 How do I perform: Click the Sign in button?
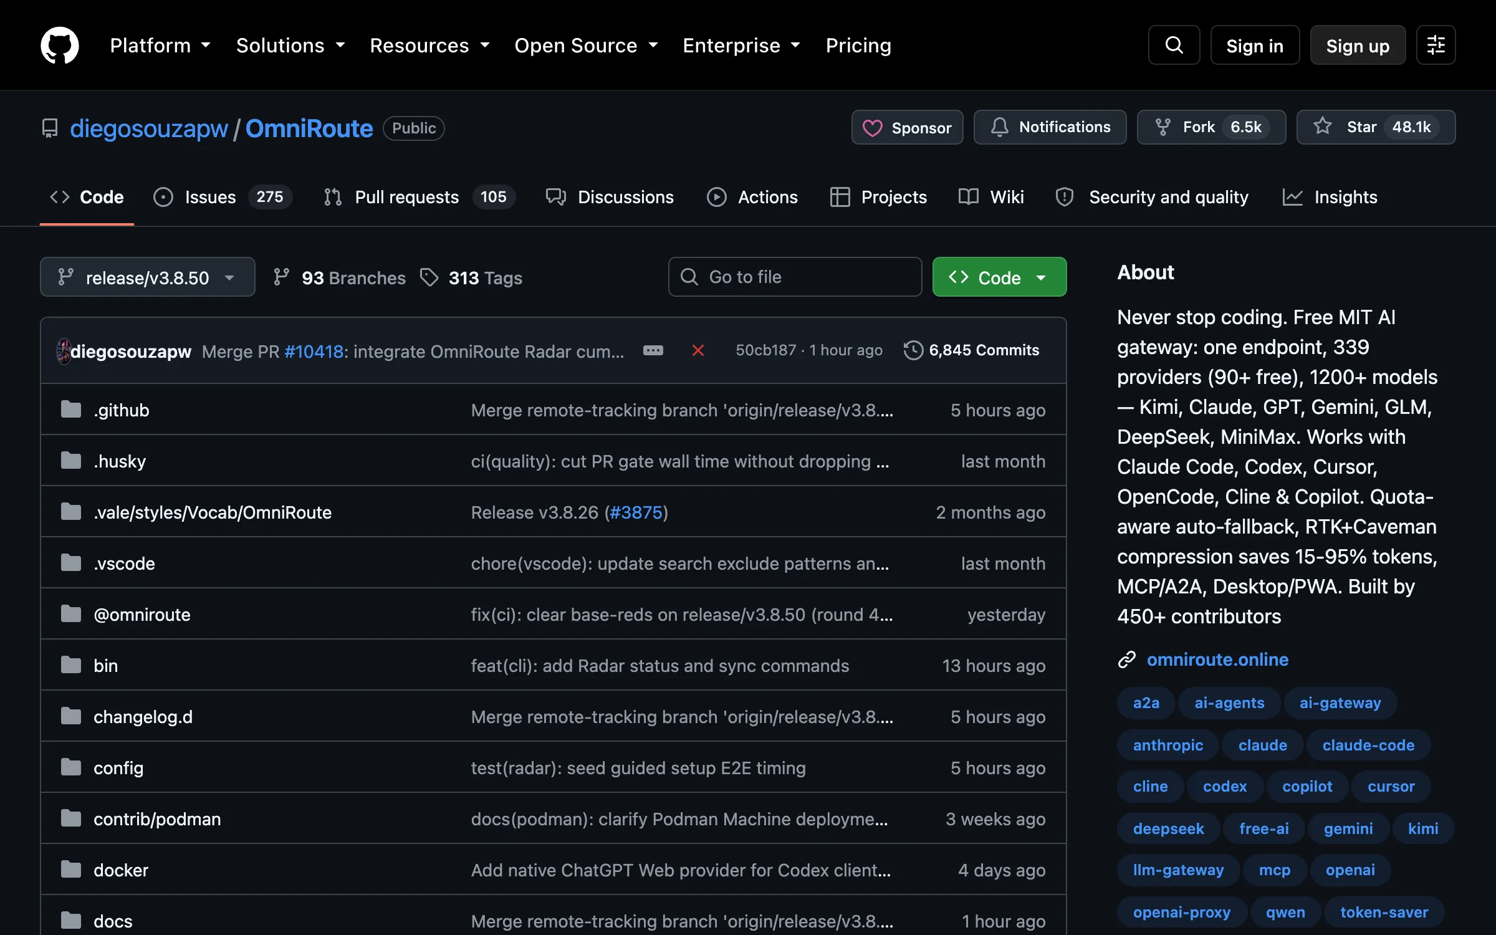click(1255, 45)
